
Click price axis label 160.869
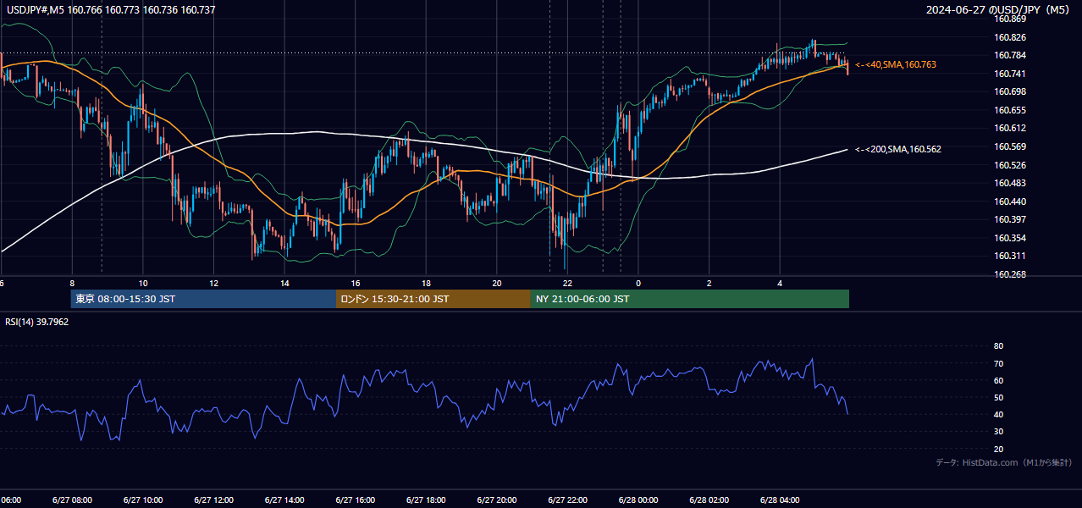1010,19
